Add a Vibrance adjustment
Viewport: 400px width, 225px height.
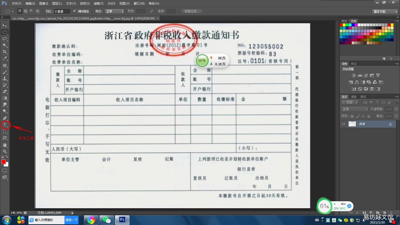tap(378, 75)
